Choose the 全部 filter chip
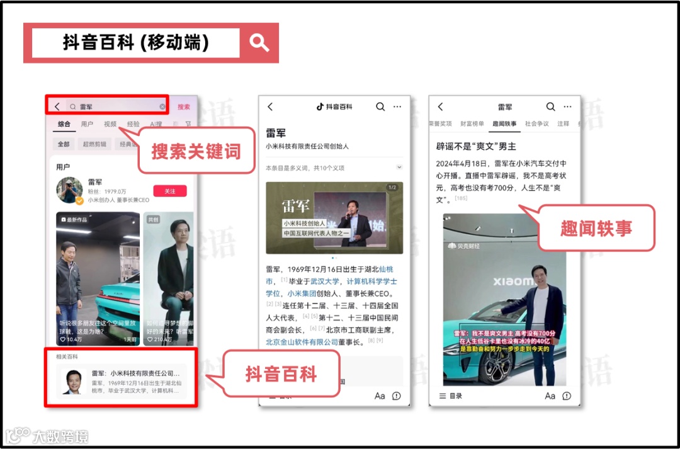 tap(64, 144)
